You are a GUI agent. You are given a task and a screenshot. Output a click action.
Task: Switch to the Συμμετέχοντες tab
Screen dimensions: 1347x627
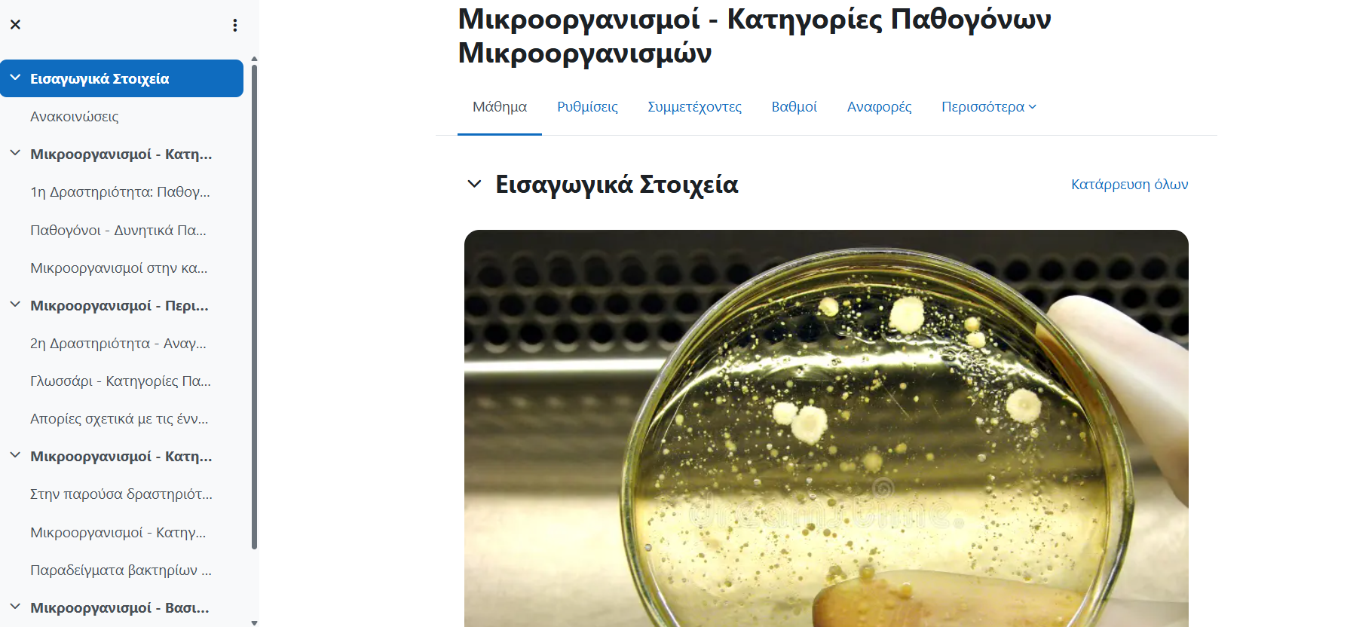(x=694, y=107)
